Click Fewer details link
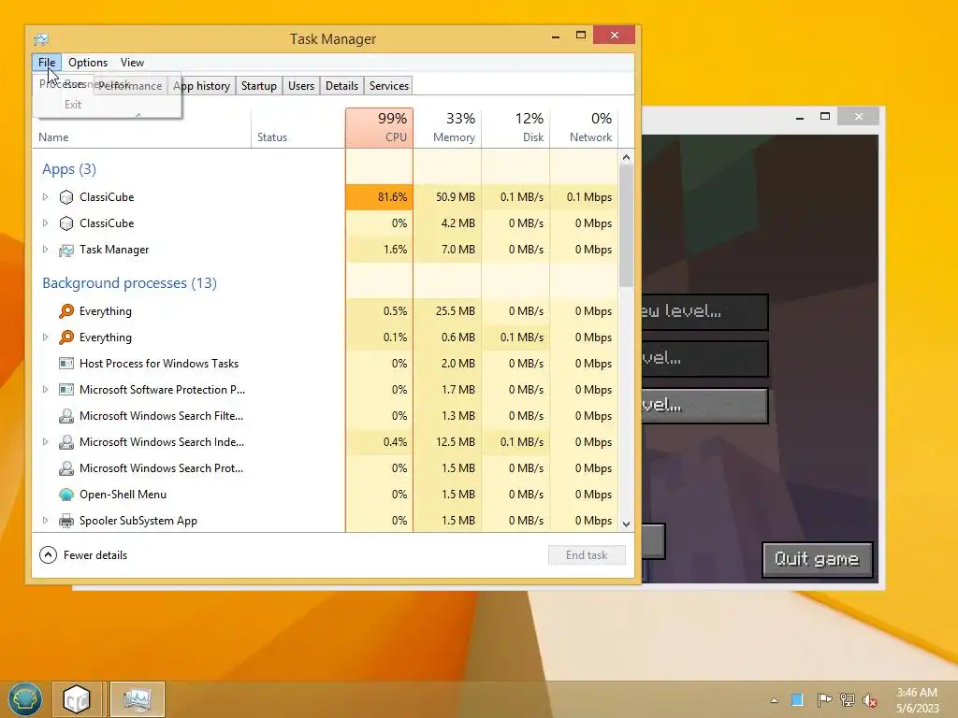The width and height of the screenshot is (958, 718). (x=95, y=555)
